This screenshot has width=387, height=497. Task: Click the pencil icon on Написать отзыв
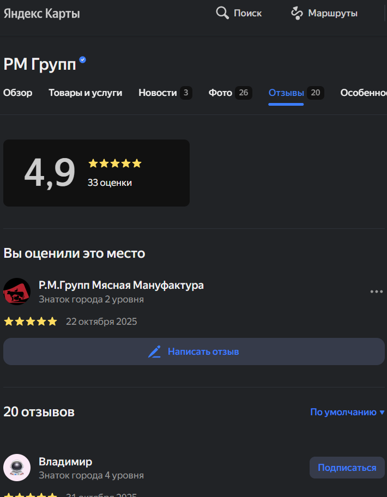[x=155, y=351]
